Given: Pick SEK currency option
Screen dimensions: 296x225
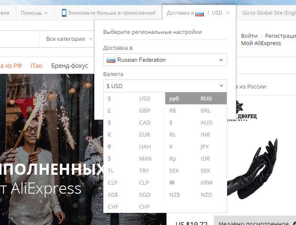Looking at the screenshot, I should pos(196,171).
